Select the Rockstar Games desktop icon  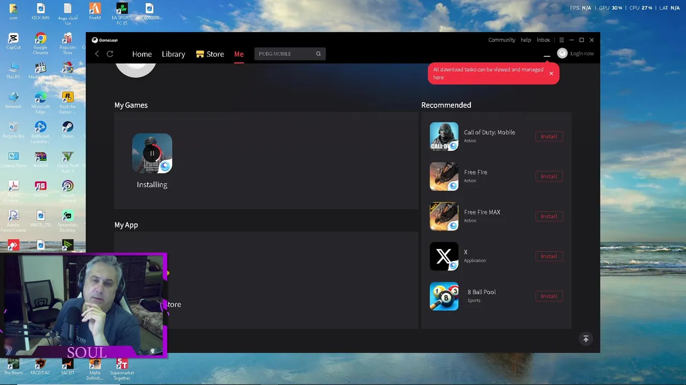point(67,103)
